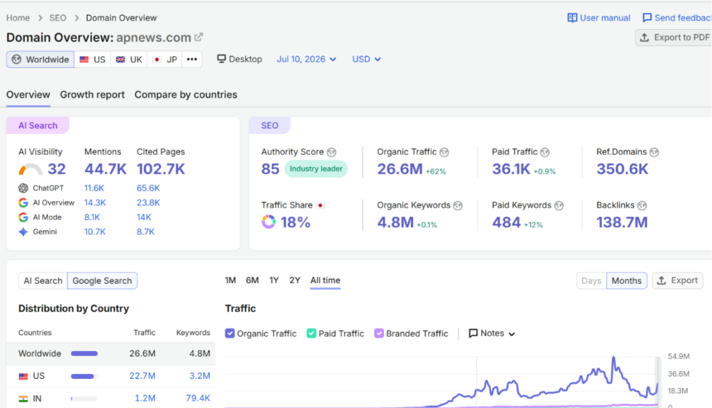Click the Traffic Share donut chart icon
Image resolution: width=712 pixels, height=408 pixels.
pos(268,222)
